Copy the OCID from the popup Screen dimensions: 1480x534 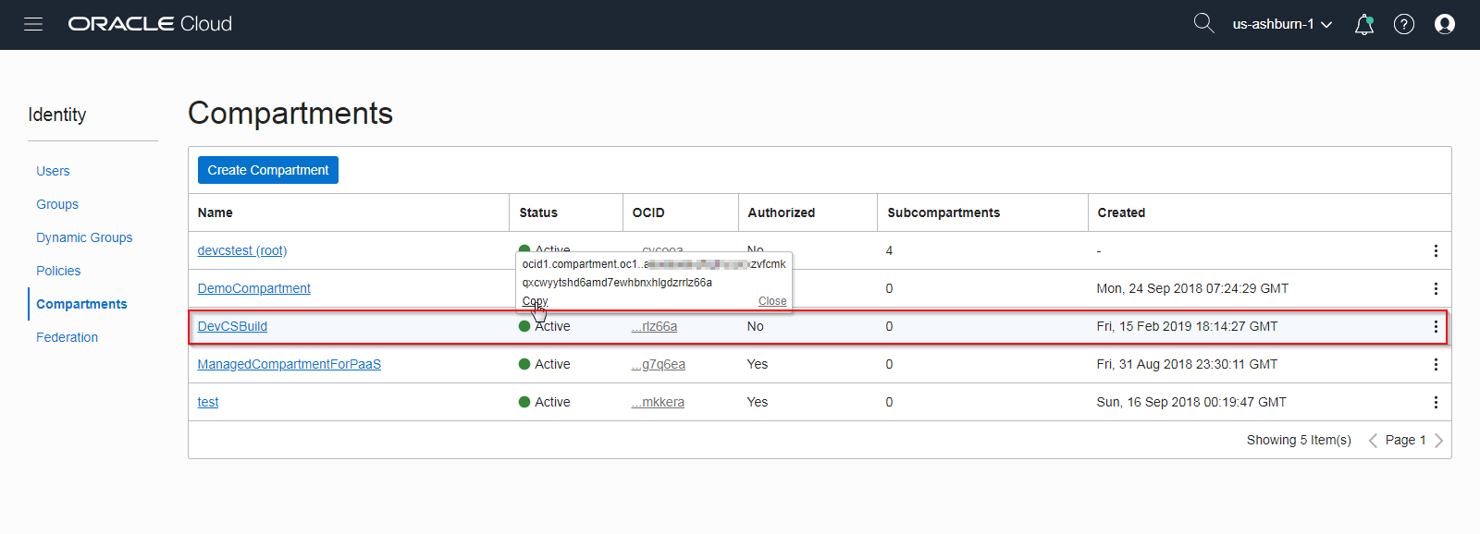(535, 301)
